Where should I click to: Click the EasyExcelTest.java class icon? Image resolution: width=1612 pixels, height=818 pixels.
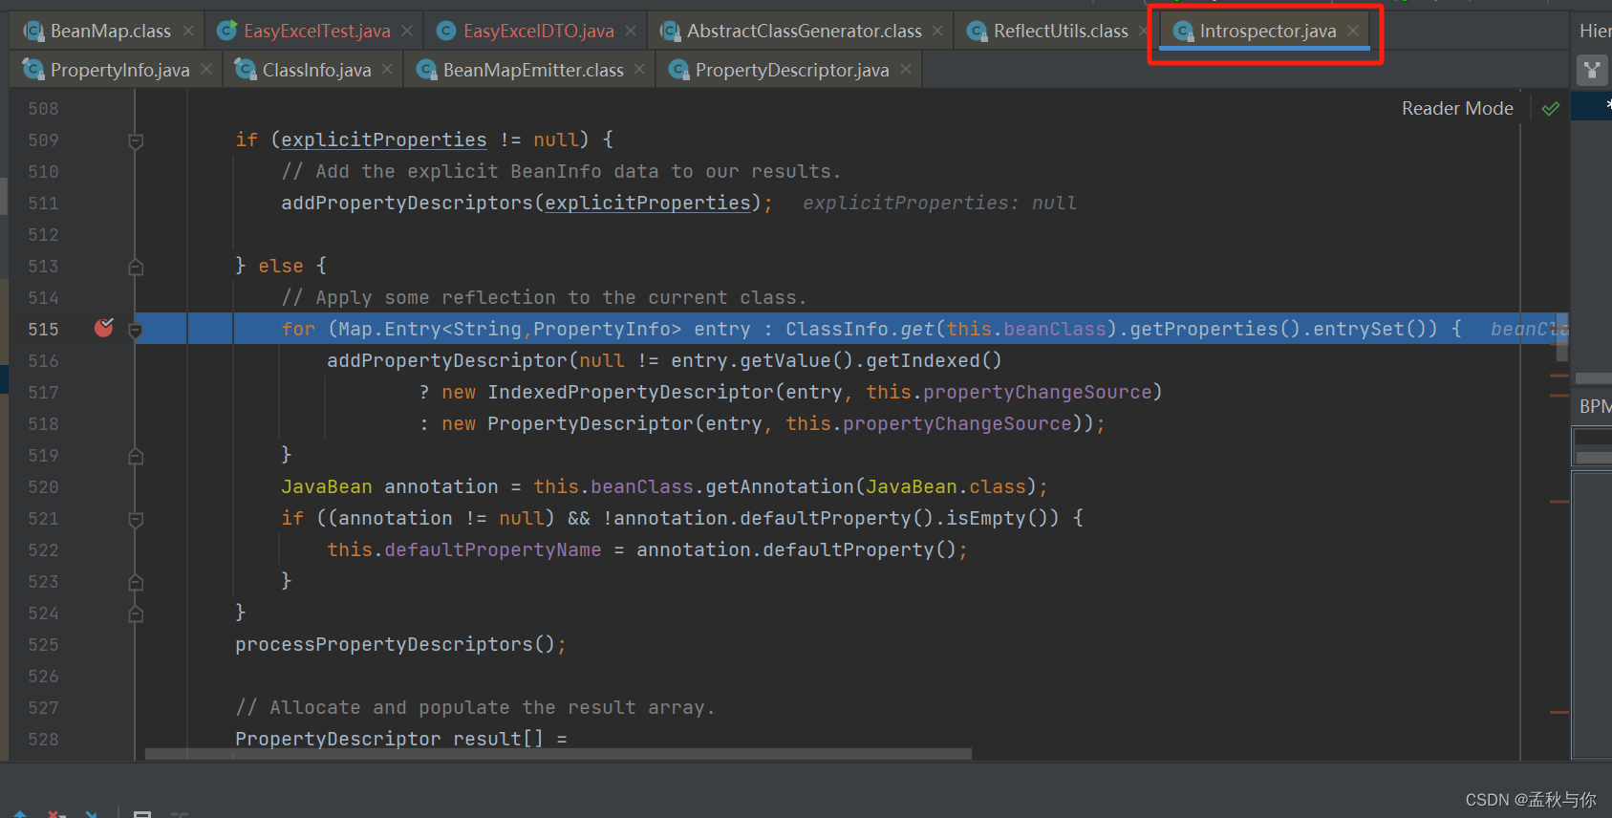(226, 31)
